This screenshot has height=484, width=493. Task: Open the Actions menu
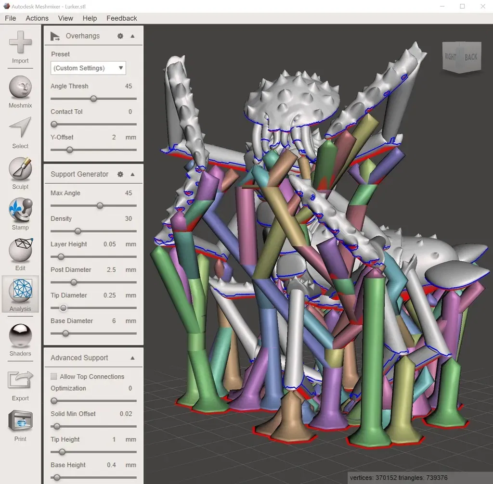[37, 18]
